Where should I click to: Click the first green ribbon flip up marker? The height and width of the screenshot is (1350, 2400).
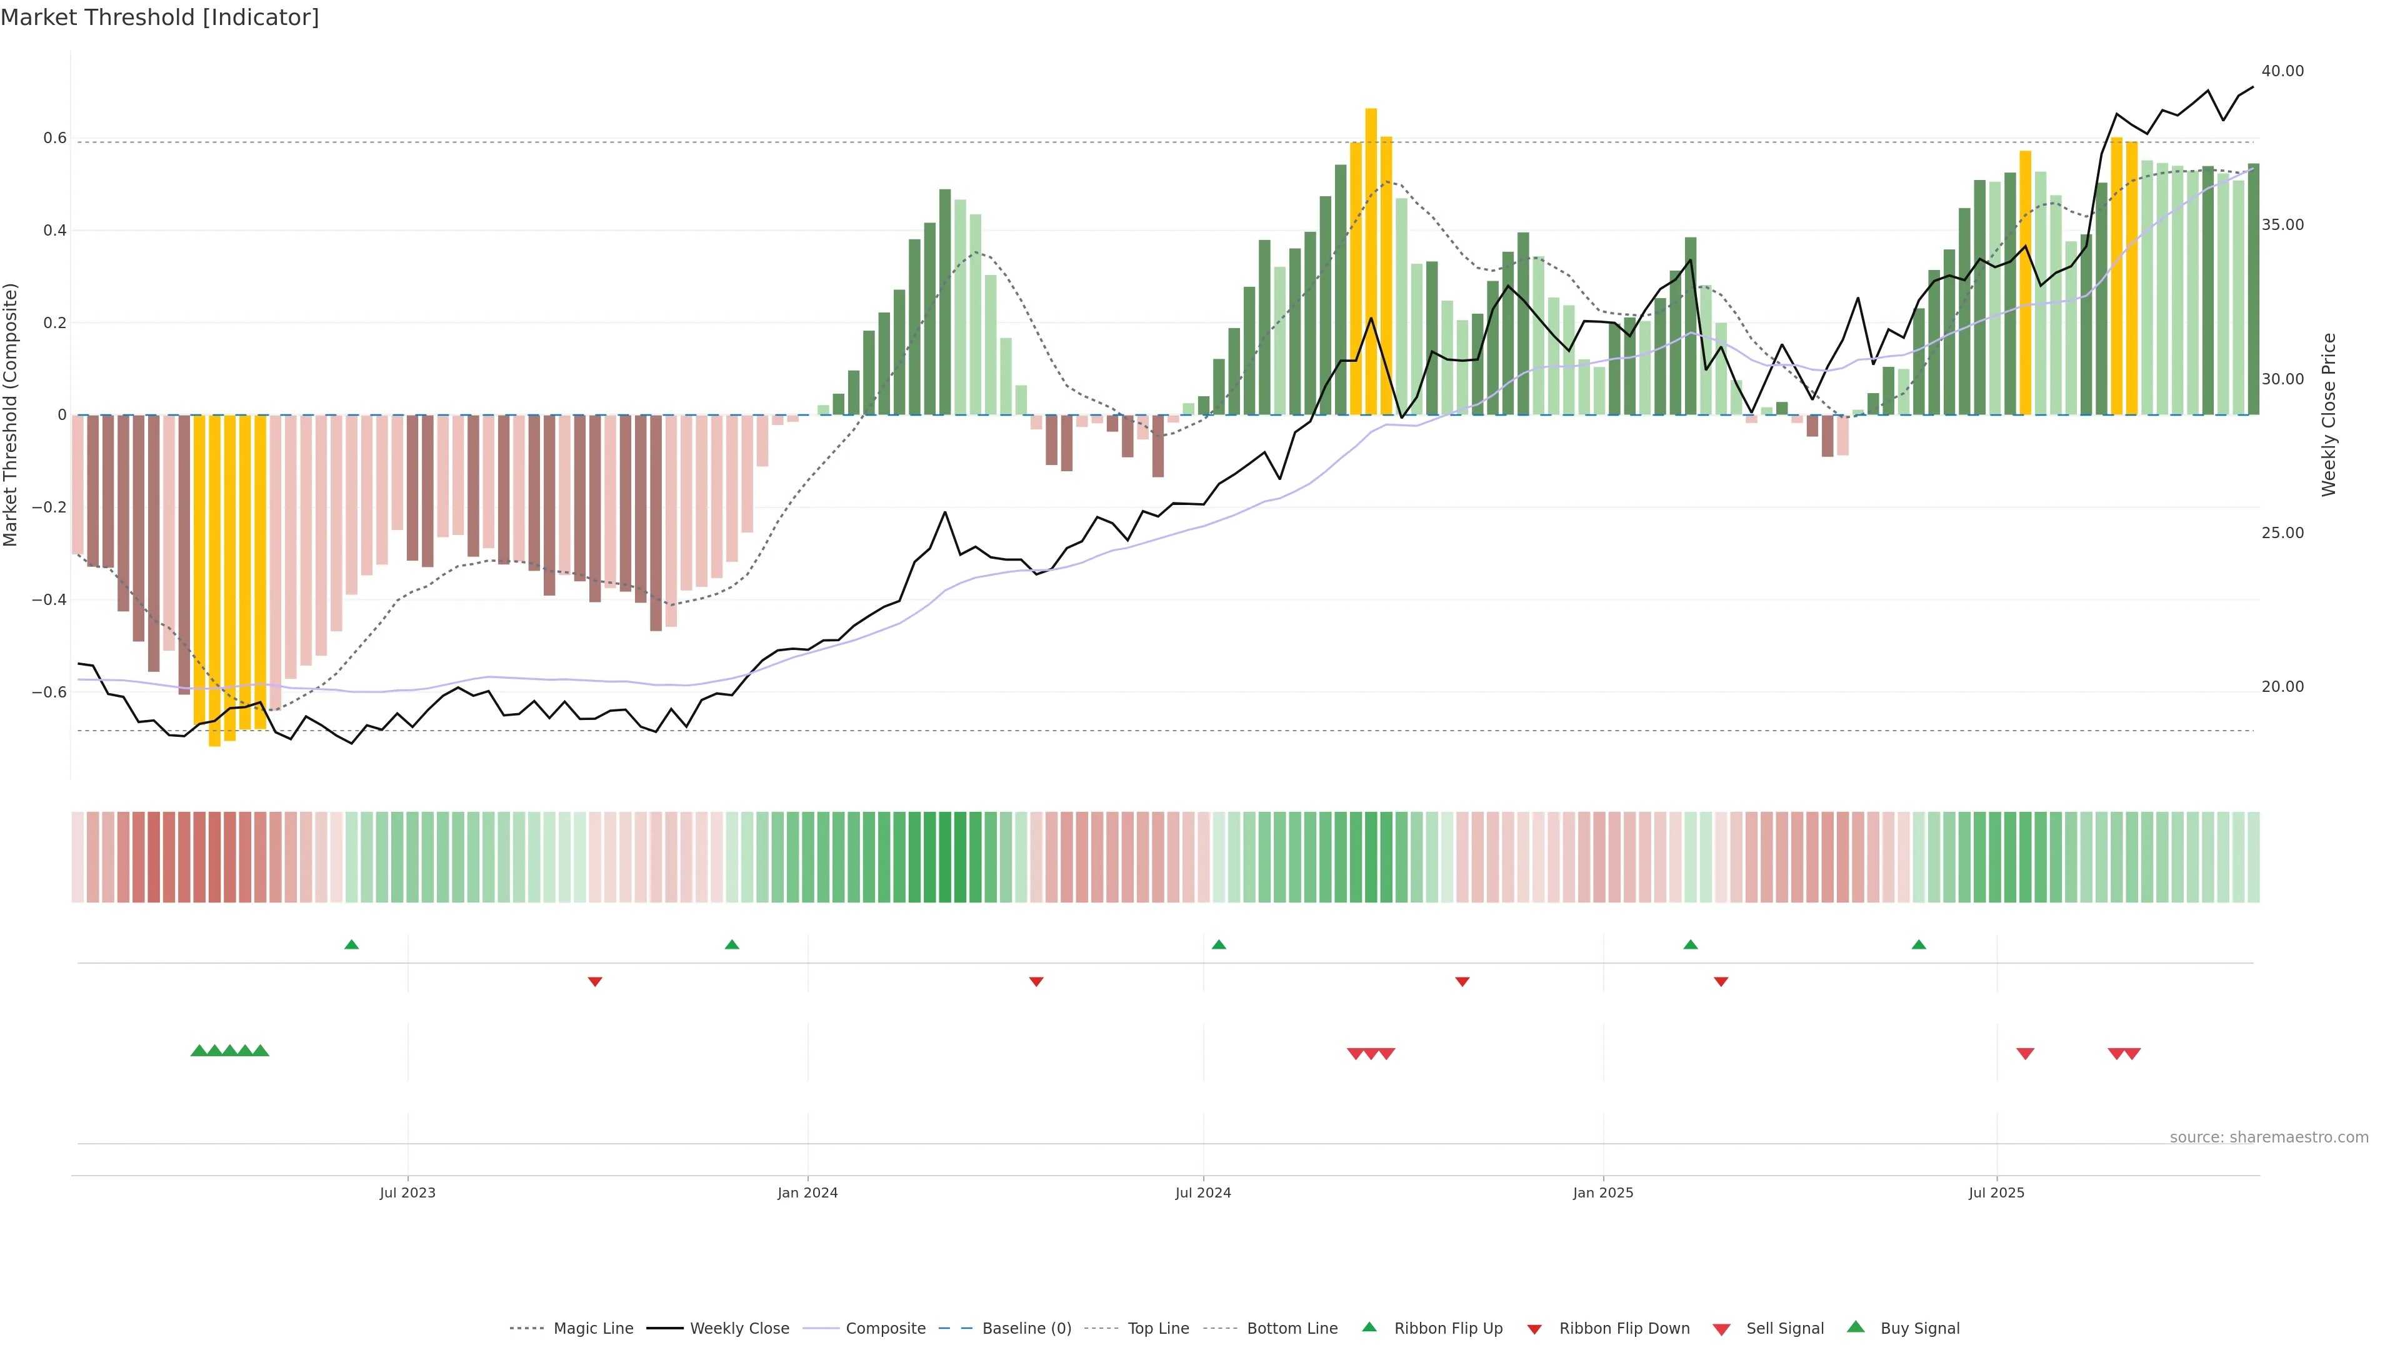[x=351, y=945]
